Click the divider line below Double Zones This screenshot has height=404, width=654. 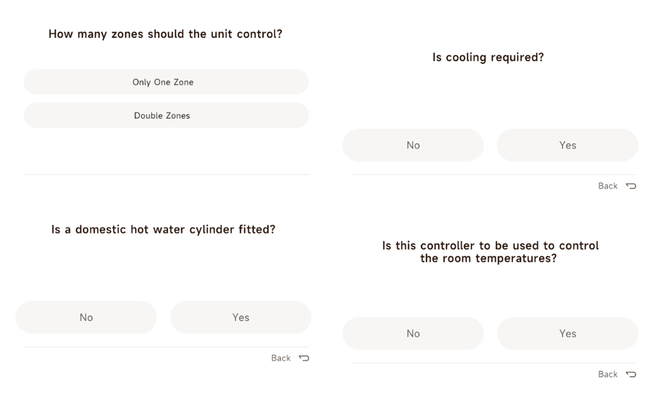coord(166,174)
